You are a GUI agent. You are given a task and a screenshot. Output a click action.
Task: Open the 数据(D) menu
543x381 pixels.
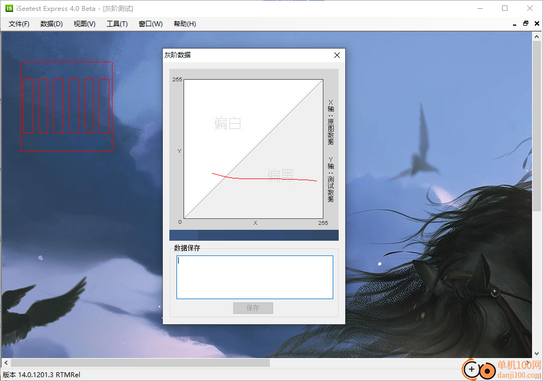(x=51, y=24)
